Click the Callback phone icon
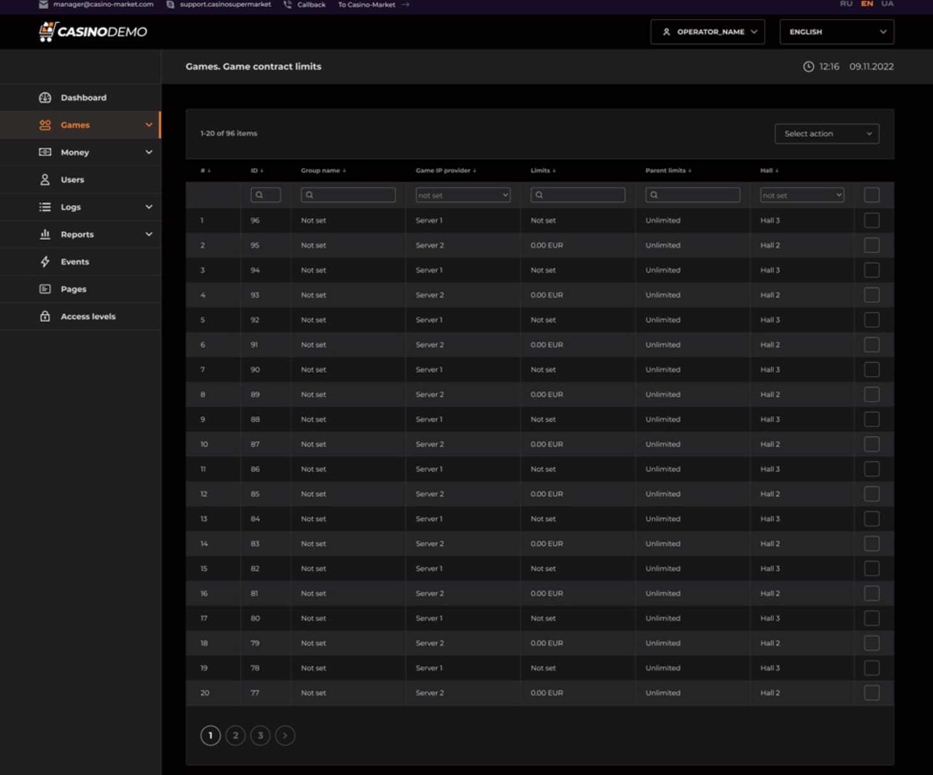933x775 pixels. point(288,4)
